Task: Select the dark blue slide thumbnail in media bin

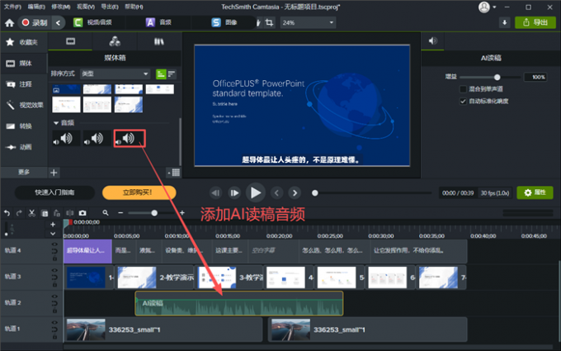Action: 67,89
